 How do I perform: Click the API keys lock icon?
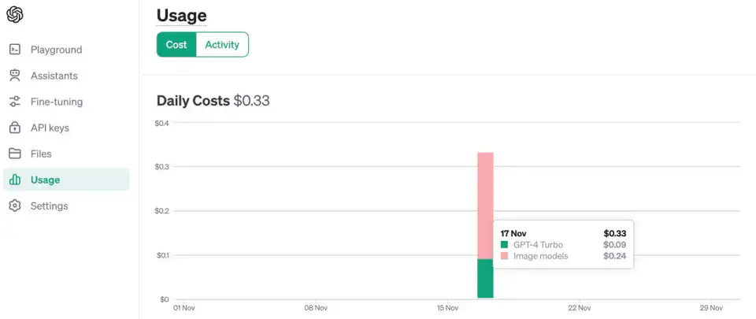[x=15, y=128]
